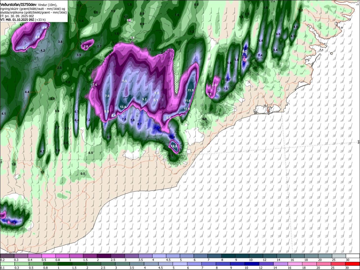Viewport: 360px width, 270px height.
Task: Click the 4.9 value in the northwest
Action: point(37,37)
